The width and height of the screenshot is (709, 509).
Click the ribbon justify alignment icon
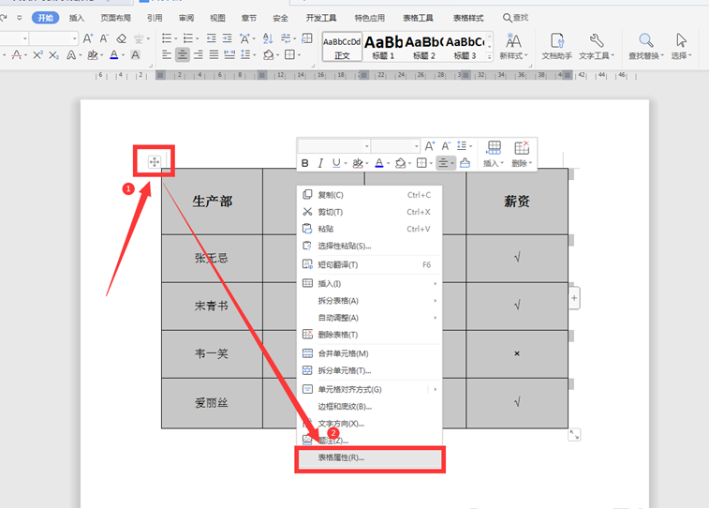click(x=214, y=55)
